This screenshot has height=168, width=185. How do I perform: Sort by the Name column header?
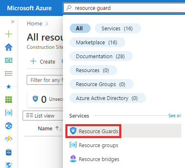pos(45,128)
